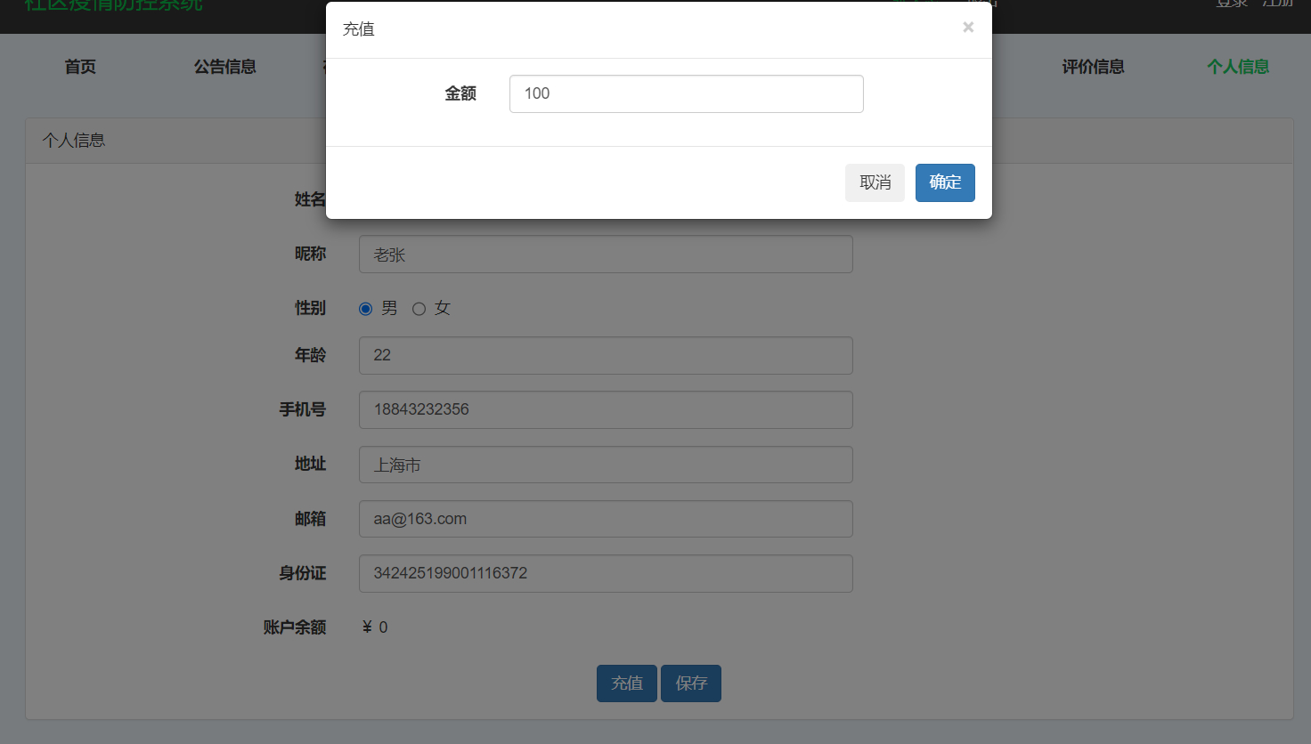Click the 金额 amount input field

(687, 93)
